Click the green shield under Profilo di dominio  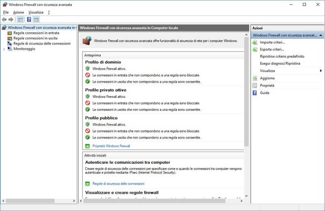point(88,68)
